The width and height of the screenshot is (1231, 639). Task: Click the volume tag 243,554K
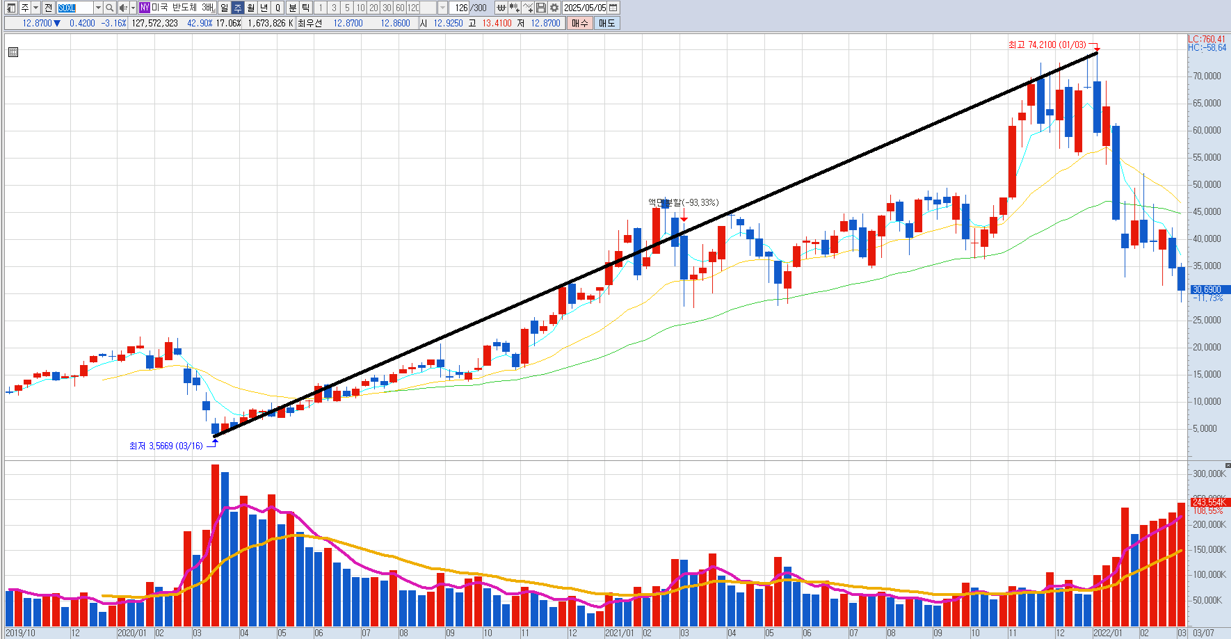click(x=1209, y=502)
